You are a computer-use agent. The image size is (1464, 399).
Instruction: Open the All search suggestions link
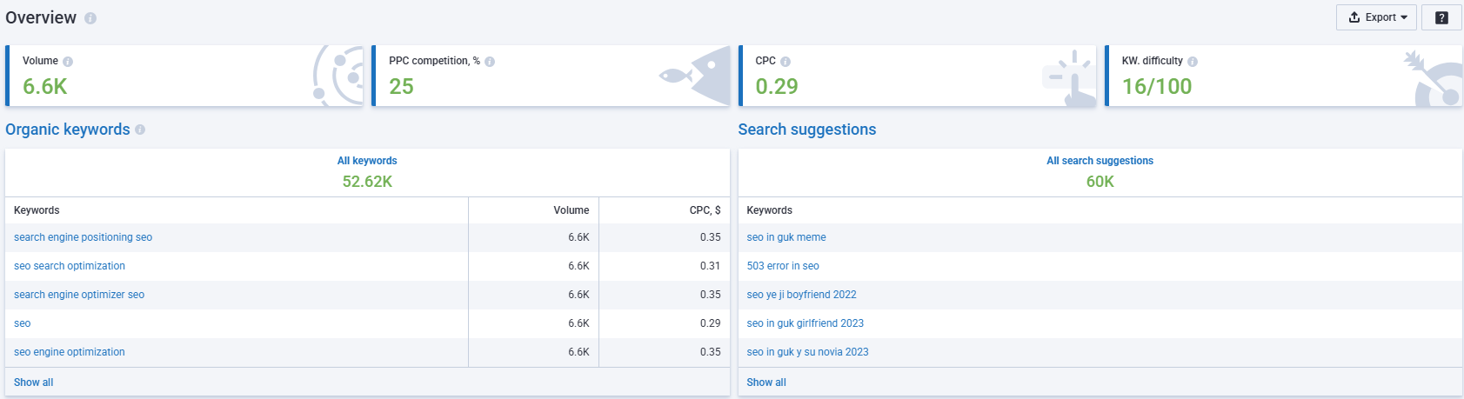pos(1100,161)
